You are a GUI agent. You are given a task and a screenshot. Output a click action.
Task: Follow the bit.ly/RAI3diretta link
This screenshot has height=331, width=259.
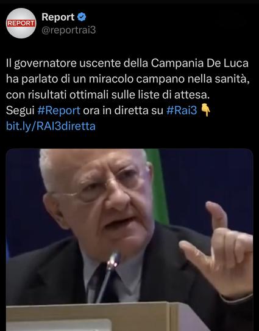[51, 126]
